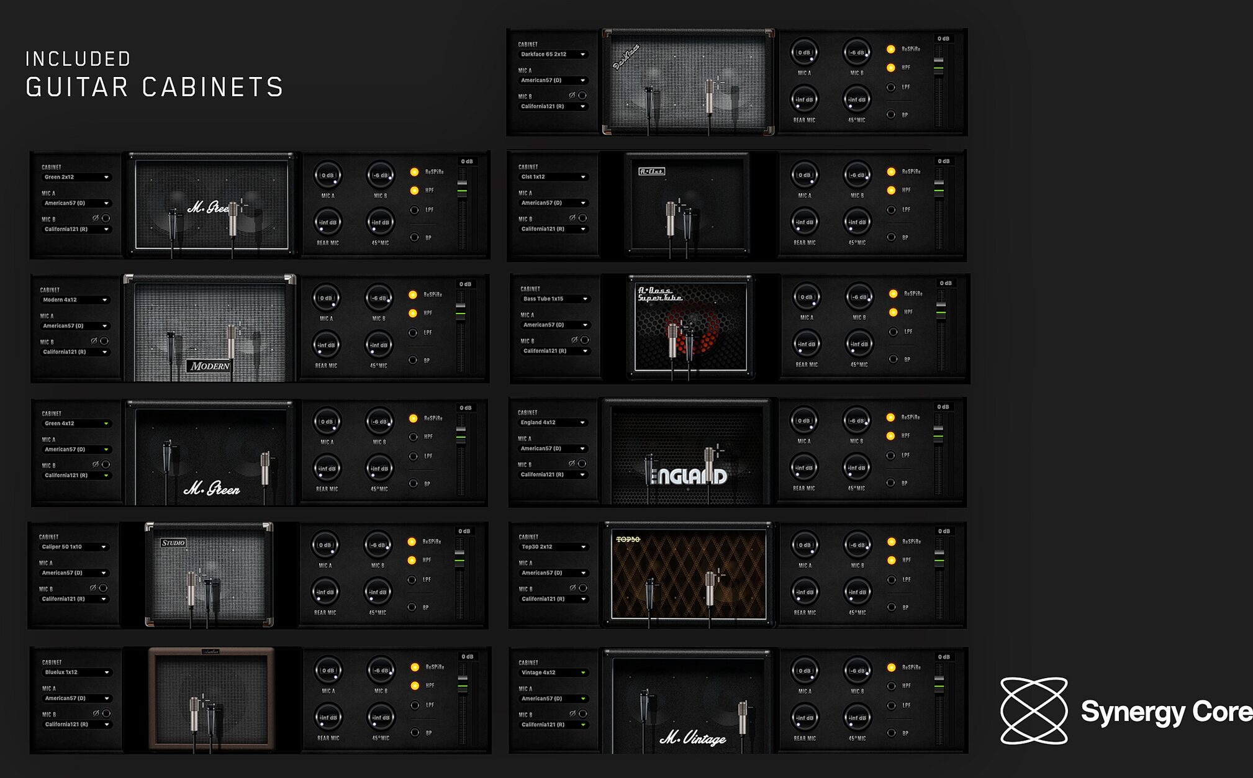
Task: Open the Green 4x12 cabinet dropdown
Action: pos(76,423)
